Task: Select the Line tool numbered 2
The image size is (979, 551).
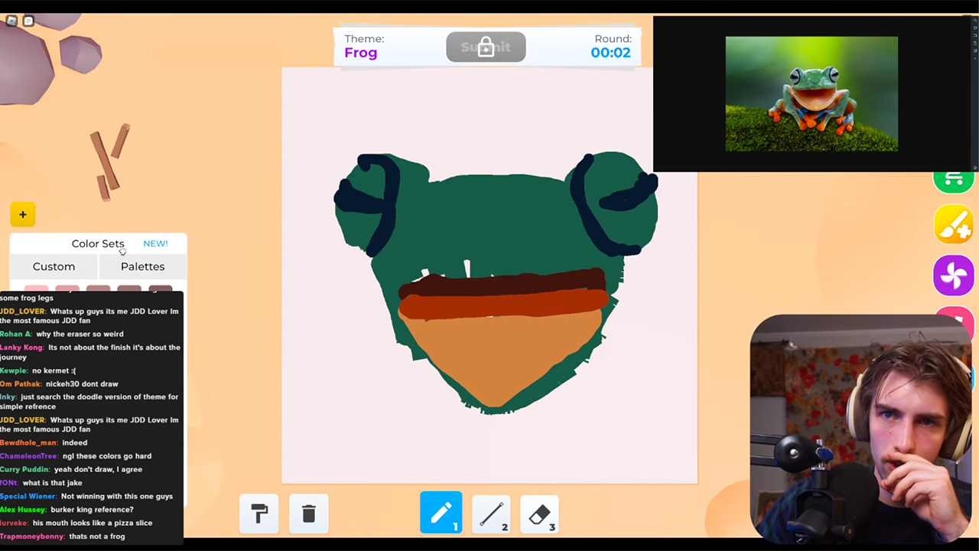Action: (x=490, y=513)
